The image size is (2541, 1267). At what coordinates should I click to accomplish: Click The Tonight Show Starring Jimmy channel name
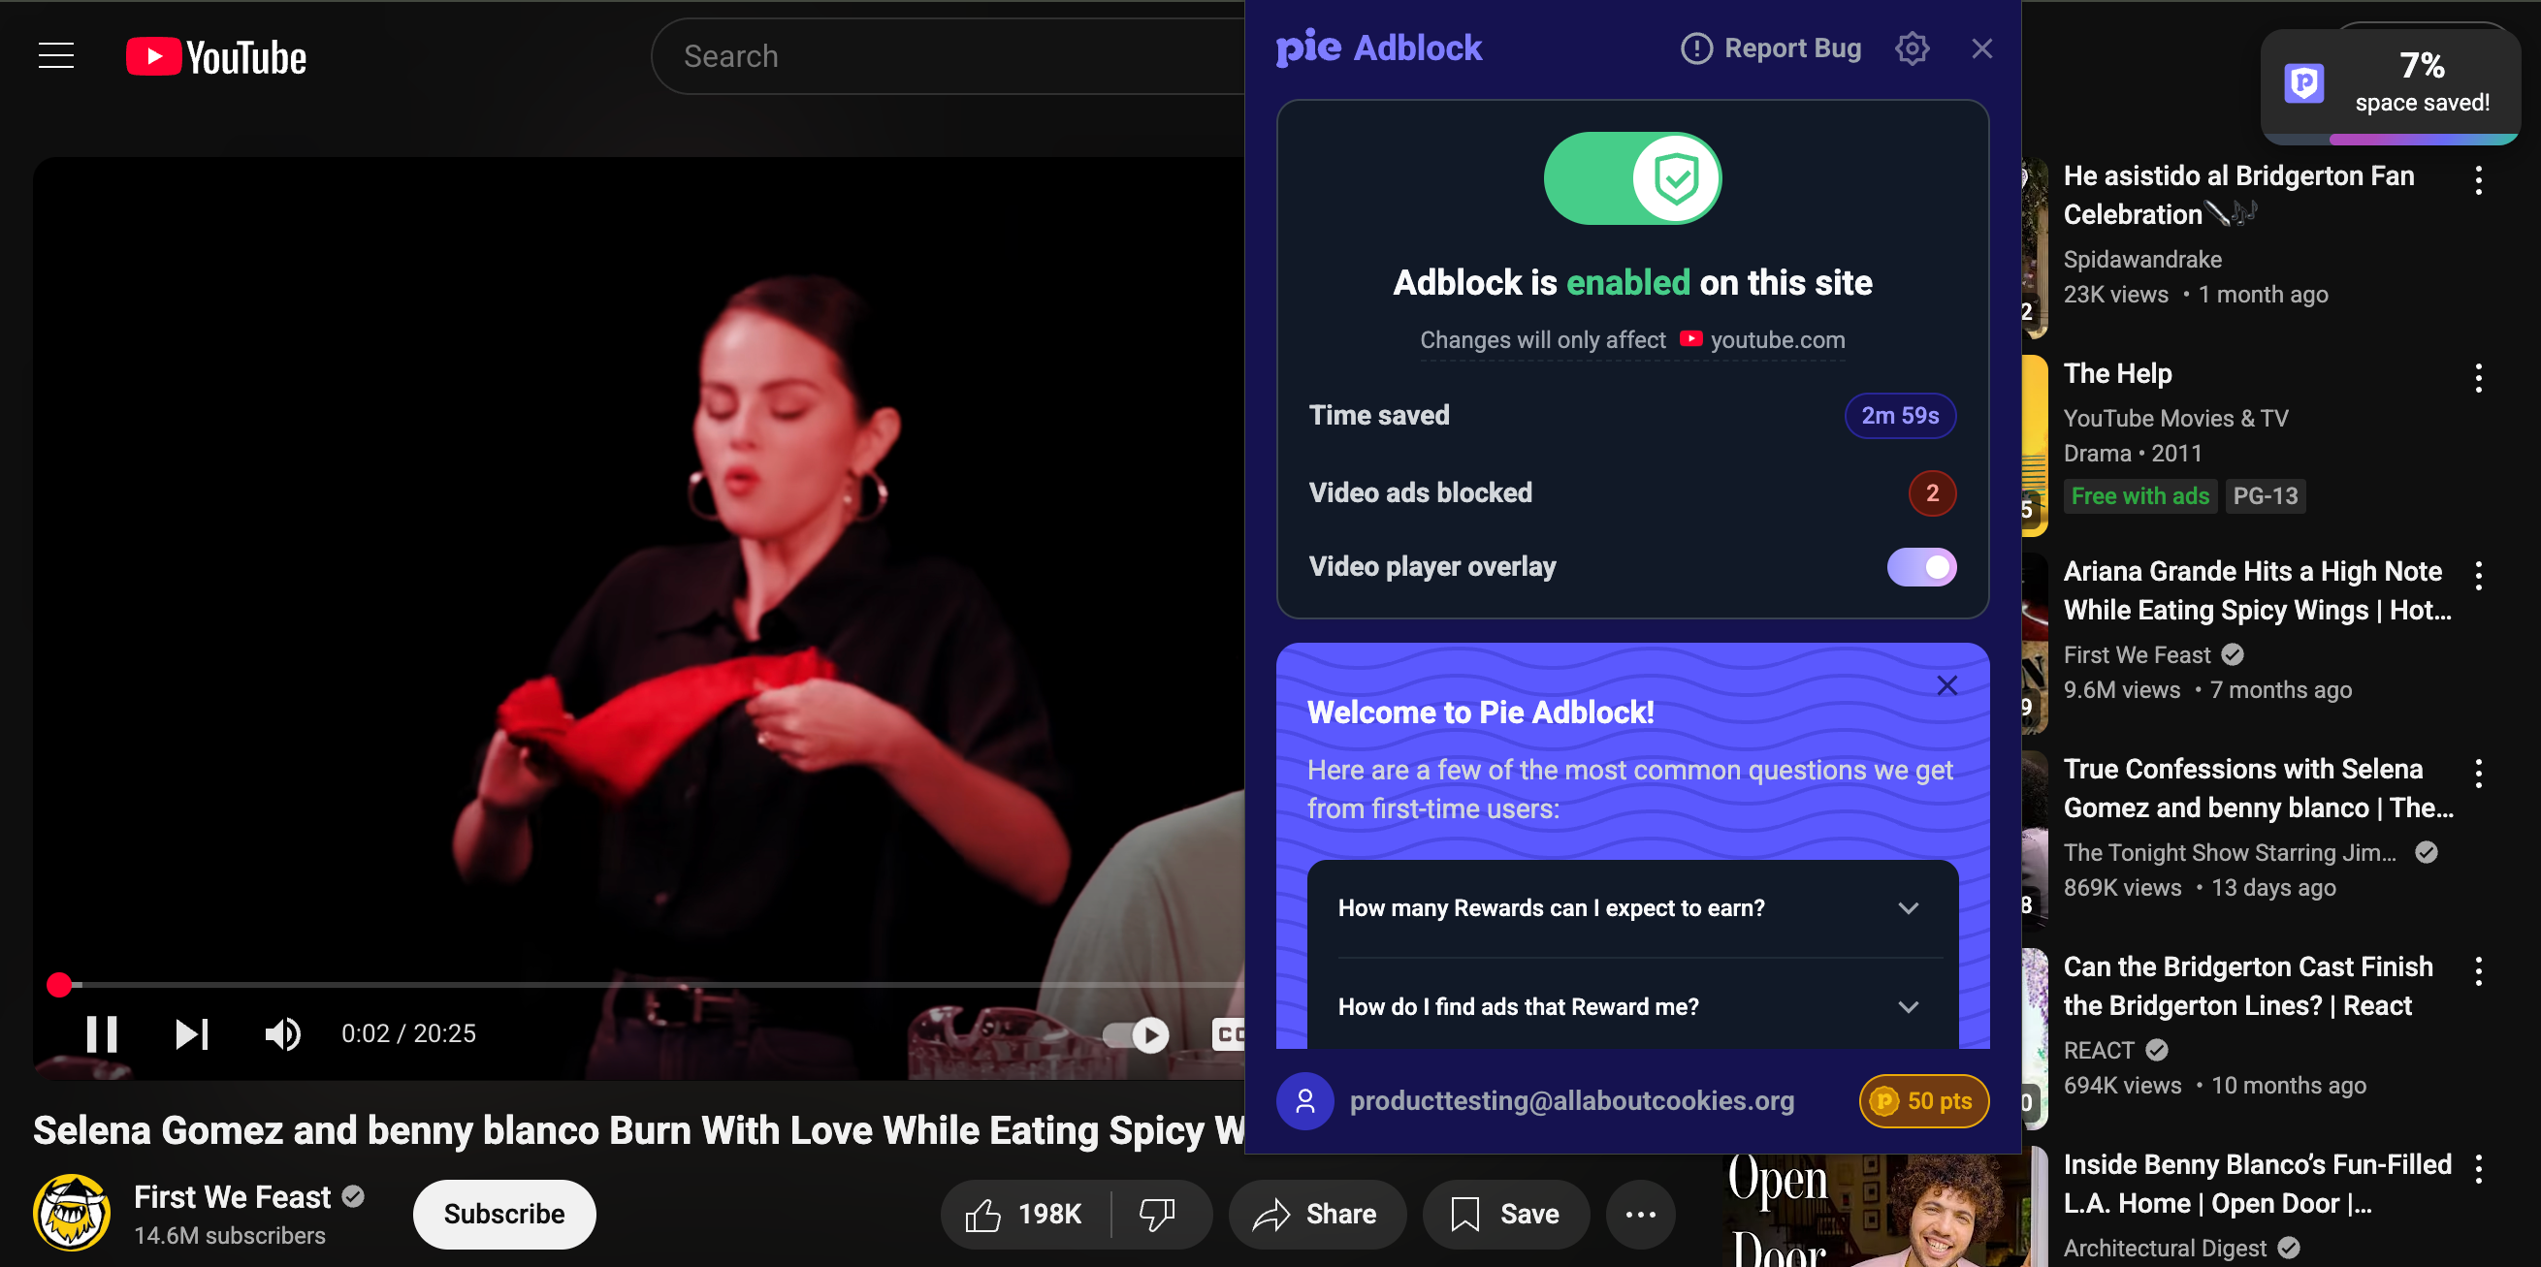[2230, 853]
